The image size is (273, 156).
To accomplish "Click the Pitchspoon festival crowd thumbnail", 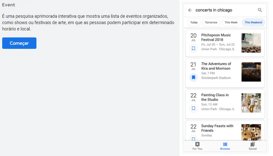I will click(251, 43).
